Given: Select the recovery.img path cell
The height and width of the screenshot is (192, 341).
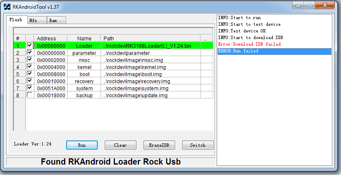Looking at the screenshot, I should tap(151, 81).
